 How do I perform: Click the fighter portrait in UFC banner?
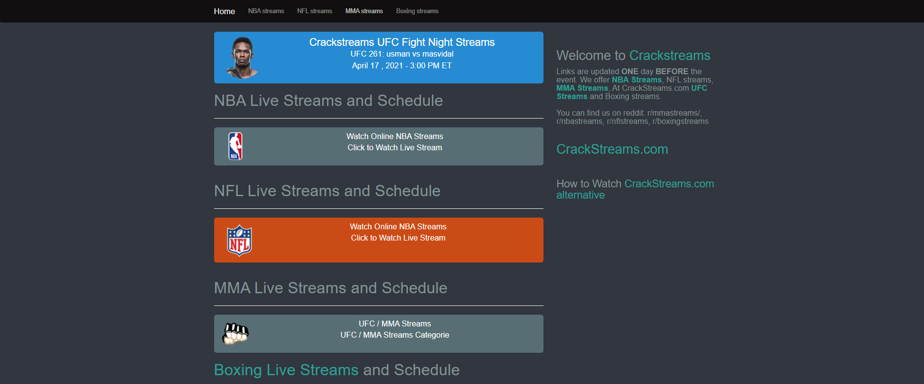[x=242, y=58]
